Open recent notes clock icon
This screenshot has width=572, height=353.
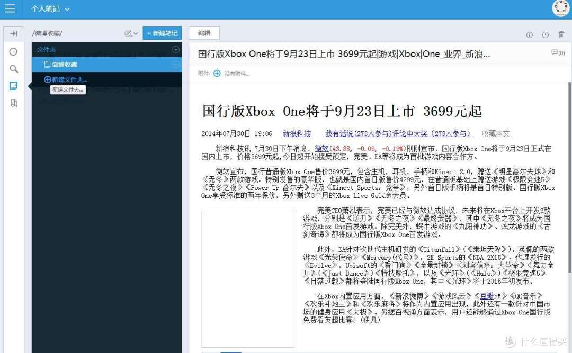tap(13, 51)
